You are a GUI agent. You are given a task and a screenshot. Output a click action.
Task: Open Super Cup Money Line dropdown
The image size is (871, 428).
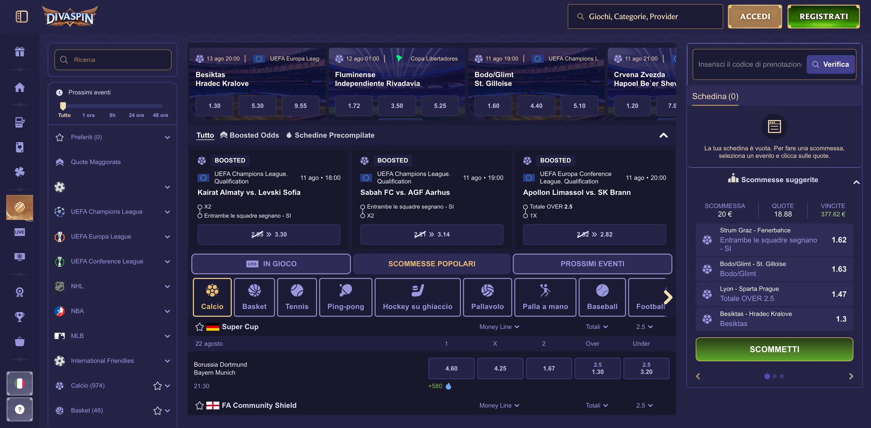[499, 327]
